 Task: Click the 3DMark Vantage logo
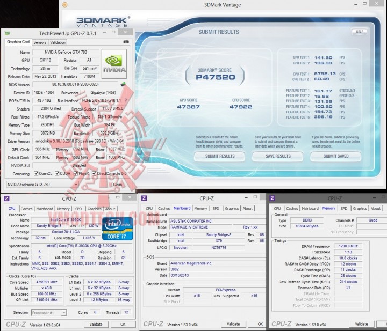pyautogui.click(x=103, y=21)
